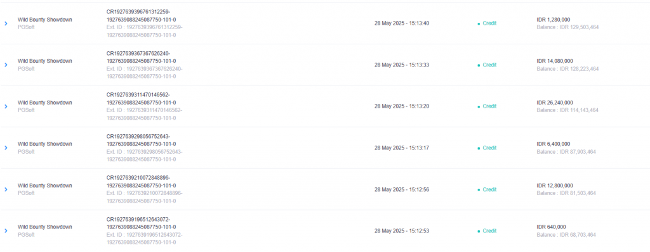Viewport: 650px width, 252px height.
Task: Expand the transaction row timed 15:12:53
Action: coord(6,231)
